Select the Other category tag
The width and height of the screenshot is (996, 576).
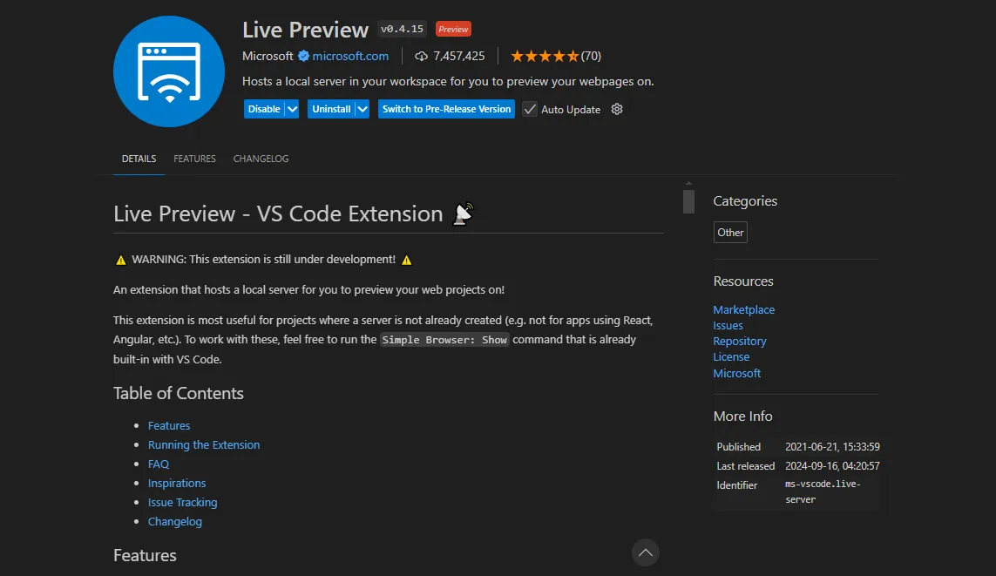coord(730,233)
